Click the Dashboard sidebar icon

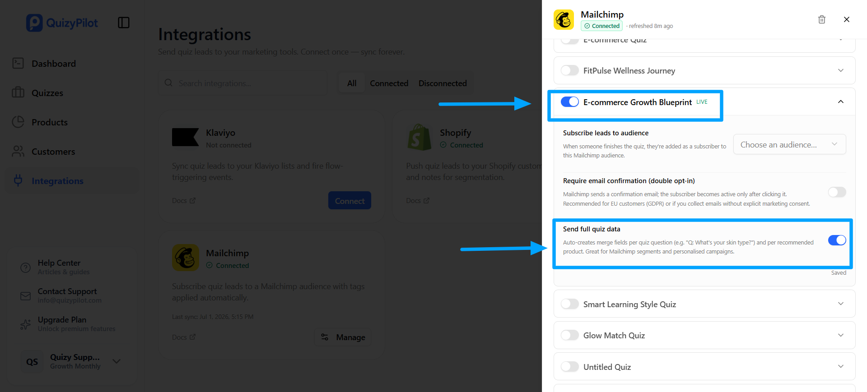pos(18,63)
